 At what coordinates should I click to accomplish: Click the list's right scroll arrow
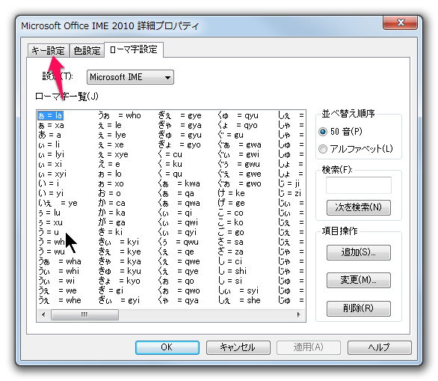point(299,314)
